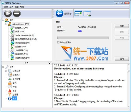Enable the 自动检查更新 checkbox
This screenshot has height=112, width=131.
(x=58, y=42)
